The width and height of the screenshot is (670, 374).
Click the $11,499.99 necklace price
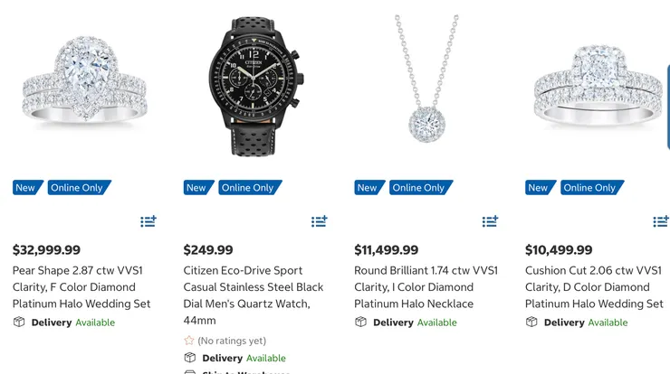[387, 250]
